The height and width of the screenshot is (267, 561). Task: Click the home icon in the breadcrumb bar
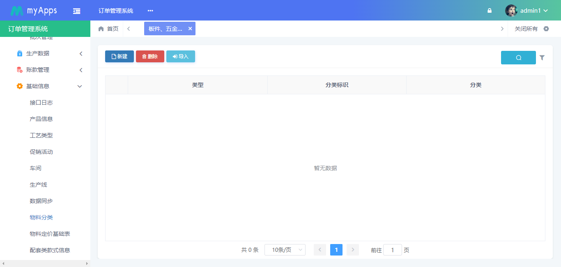101,29
